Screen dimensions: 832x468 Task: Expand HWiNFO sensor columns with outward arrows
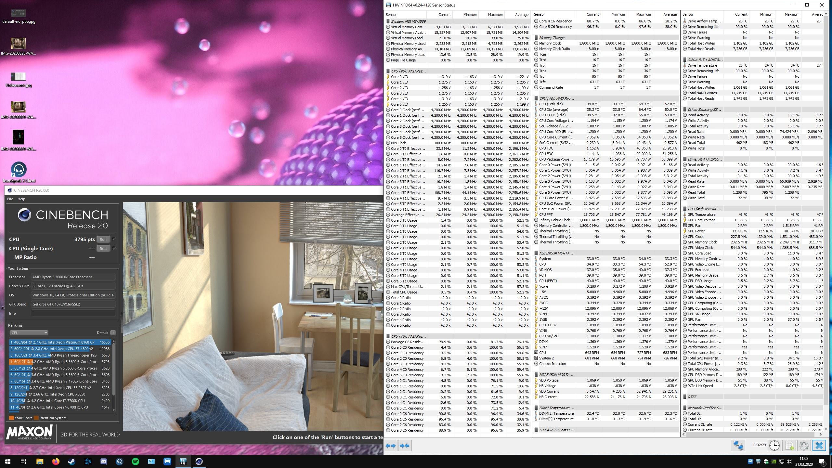click(391, 446)
